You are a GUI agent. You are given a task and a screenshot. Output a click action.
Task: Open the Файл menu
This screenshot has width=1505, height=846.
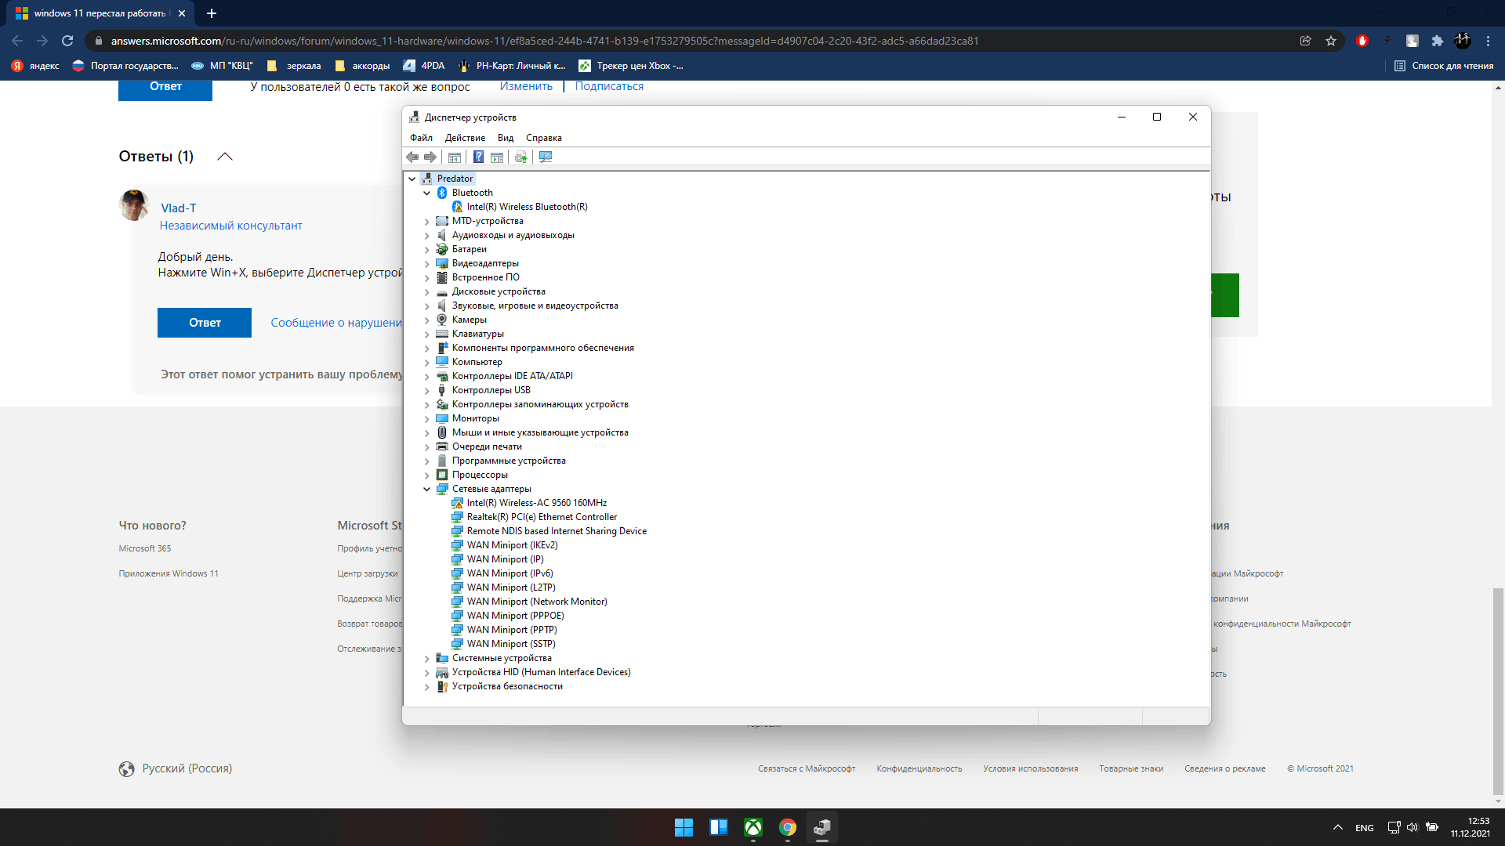pos(421,138)
